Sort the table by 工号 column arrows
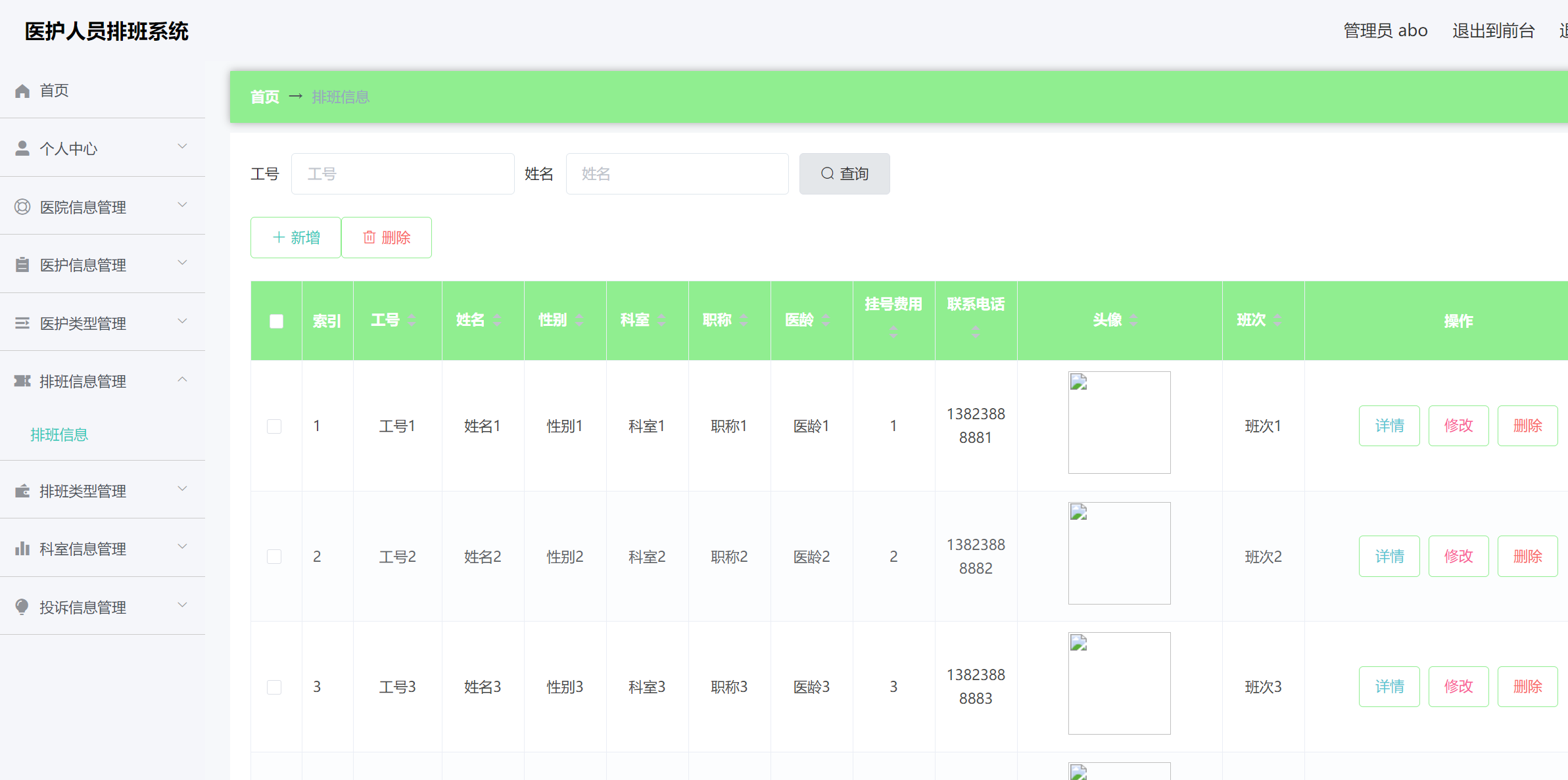Image resolution: width=1568 pixels, height=780 pixels. [x=412, y=320]
